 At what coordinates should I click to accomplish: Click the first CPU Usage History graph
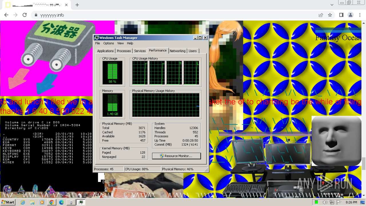point(140,73)
